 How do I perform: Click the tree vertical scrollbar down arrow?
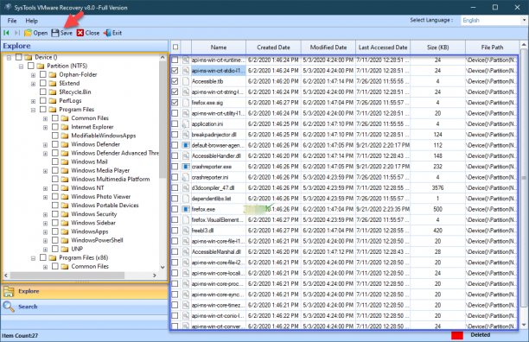[163, 267]
